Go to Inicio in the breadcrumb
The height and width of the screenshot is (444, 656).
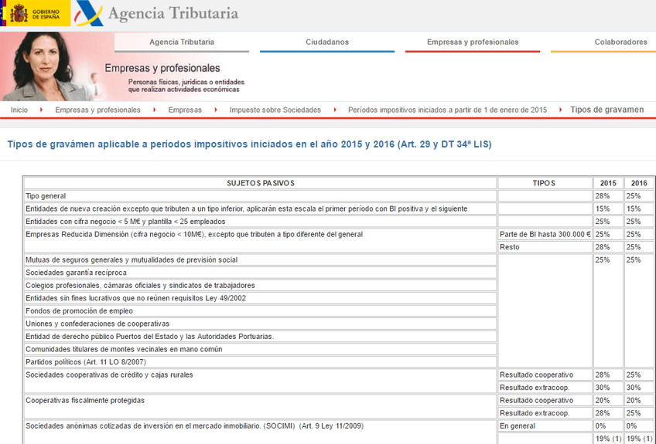coord(19,110)
